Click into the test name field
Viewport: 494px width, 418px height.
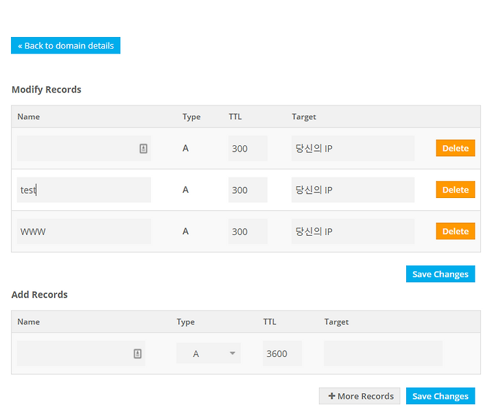pos(84,190)
